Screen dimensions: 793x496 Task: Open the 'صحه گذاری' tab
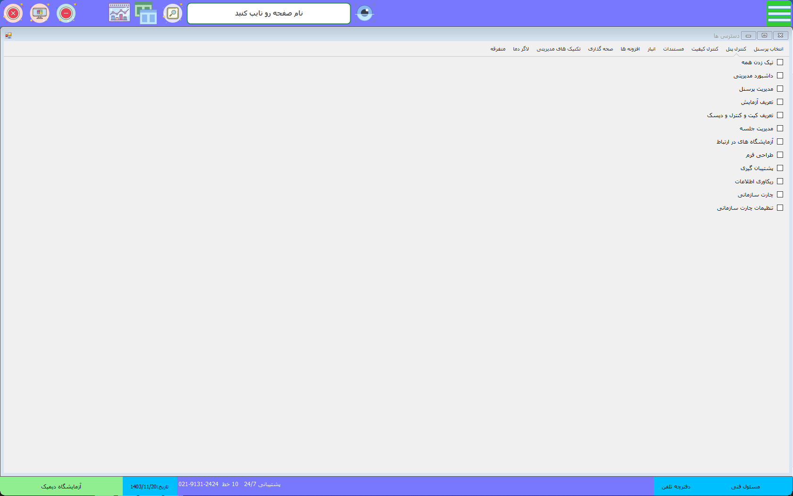(600, 49)
